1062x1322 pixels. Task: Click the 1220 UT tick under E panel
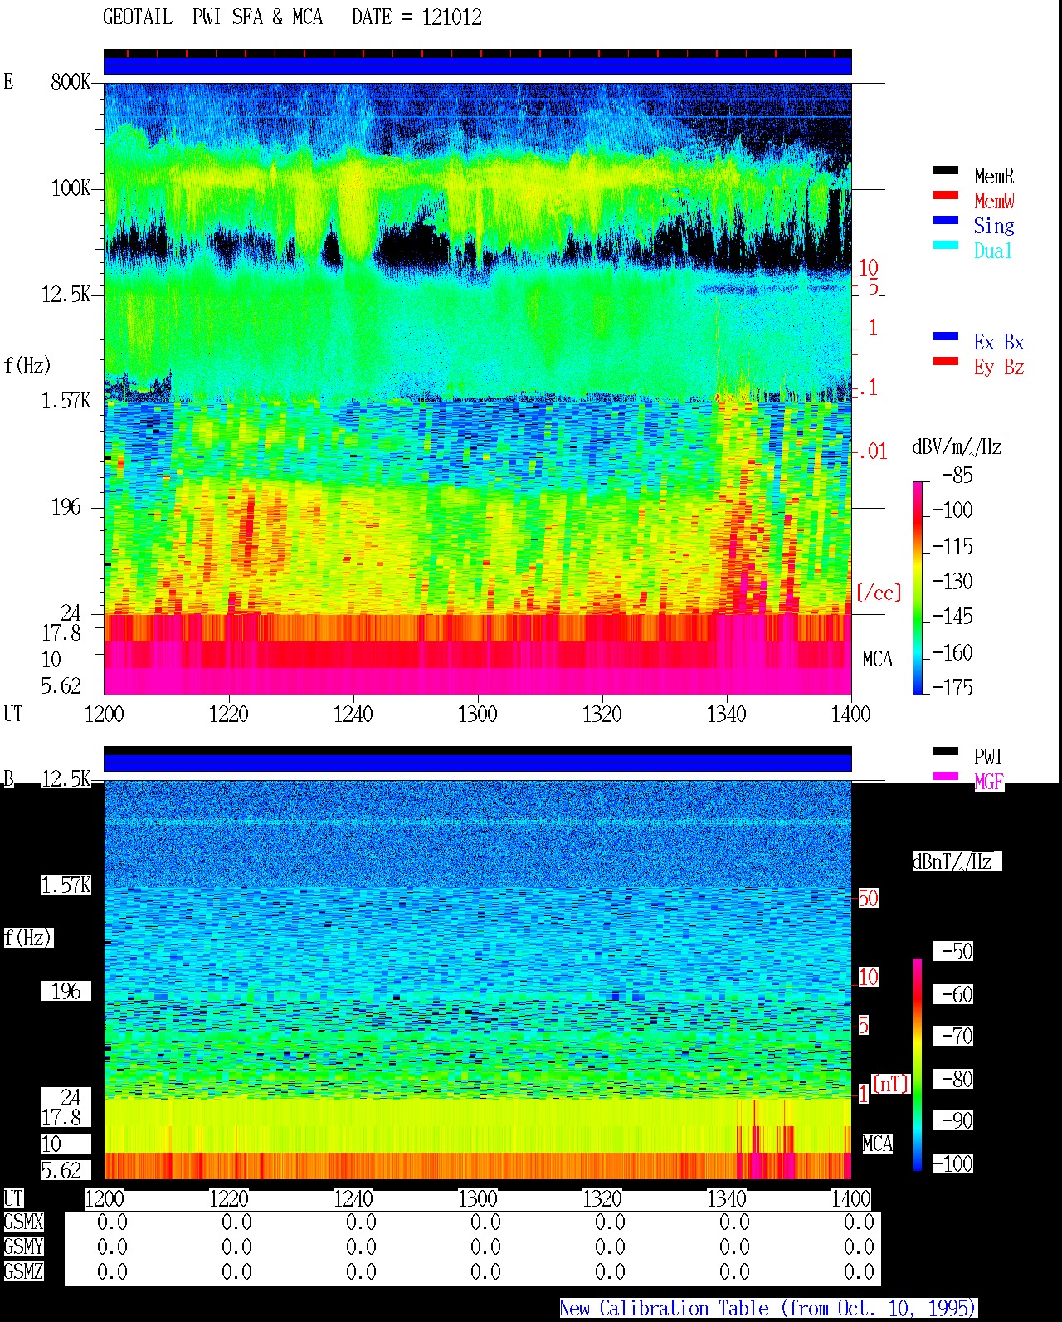click(229, 715)
